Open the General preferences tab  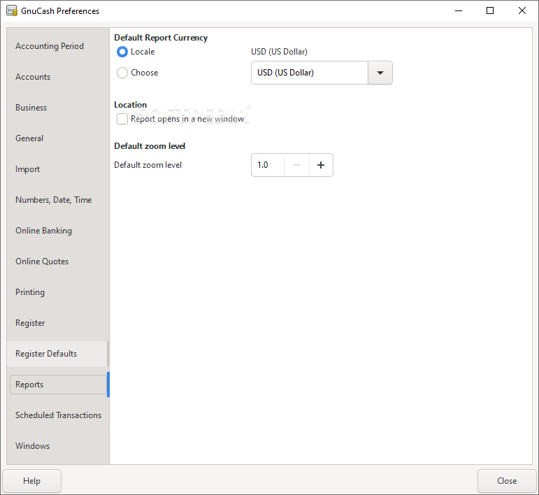[x=57, y=138]
